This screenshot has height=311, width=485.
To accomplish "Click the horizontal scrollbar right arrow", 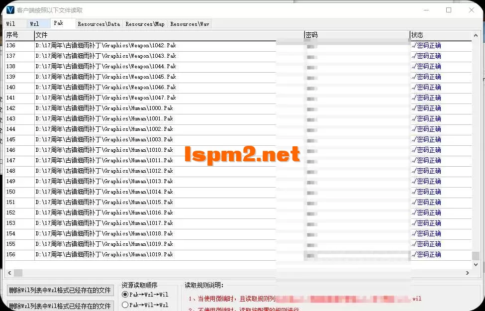I will [x=468, y=273].
